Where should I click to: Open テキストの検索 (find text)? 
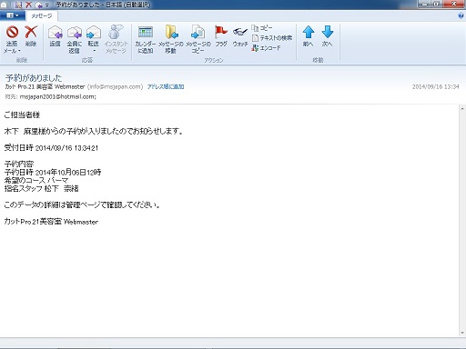pyautogui.click(x=272, y=38)
